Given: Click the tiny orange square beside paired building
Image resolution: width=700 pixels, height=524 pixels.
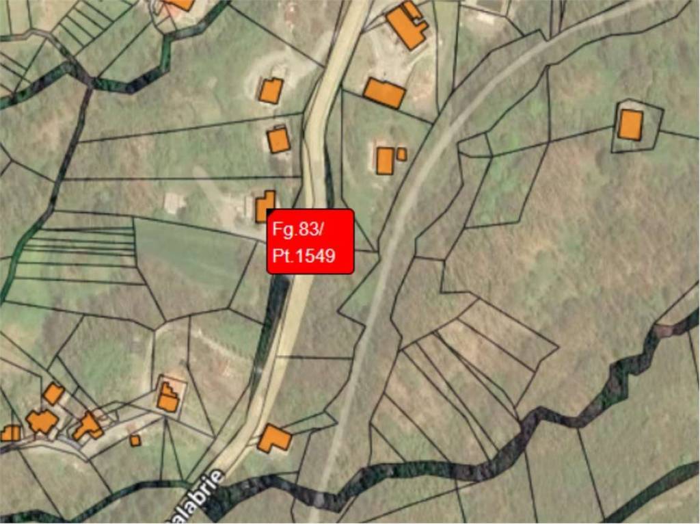Looking at the screenshot, I should click(402, 154).
